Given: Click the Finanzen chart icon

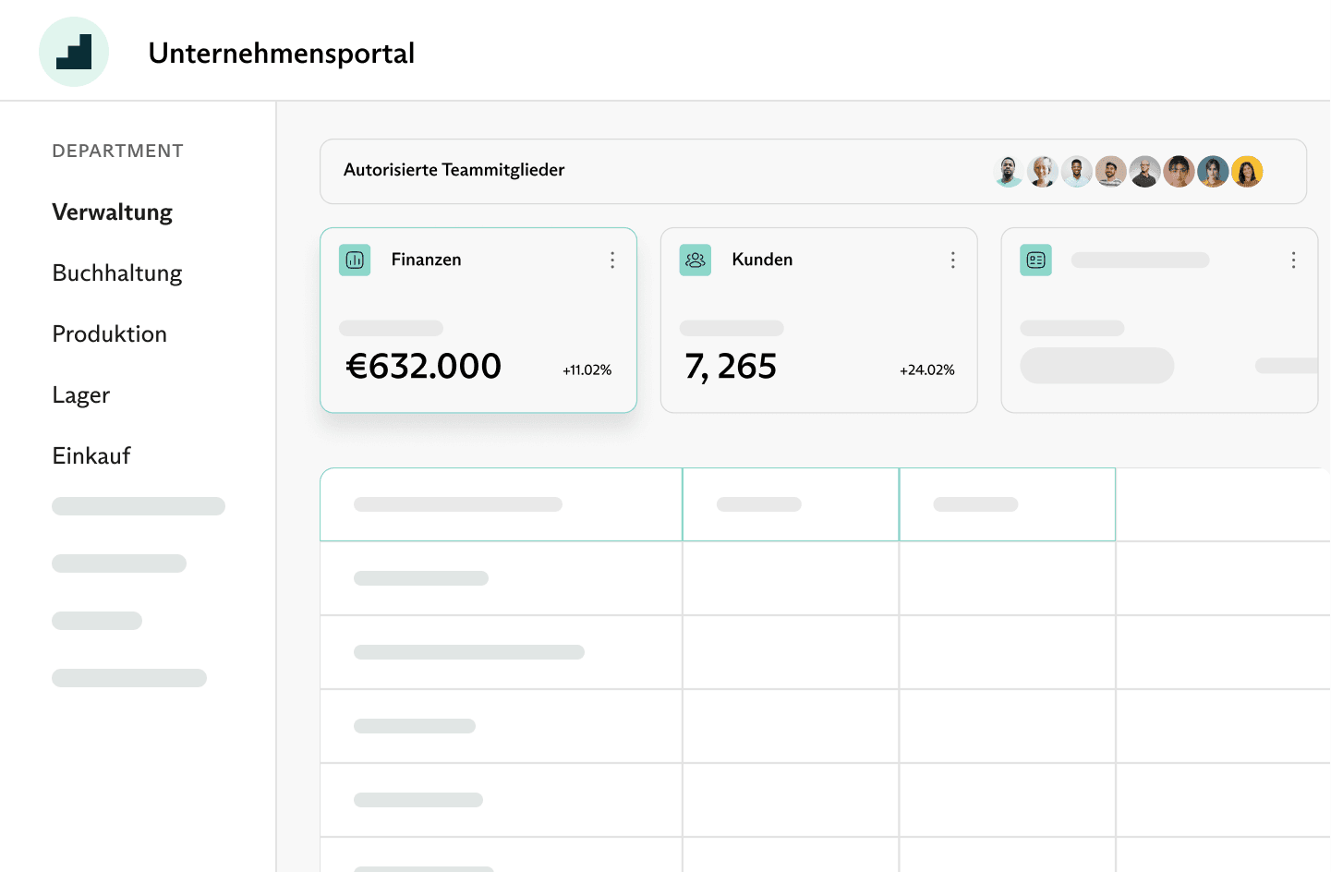Looking at the screenshot, I should (x=355, y=260).
